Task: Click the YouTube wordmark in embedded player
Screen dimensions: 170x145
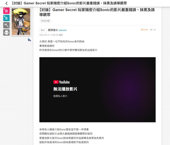Action: tap(64, 82)
